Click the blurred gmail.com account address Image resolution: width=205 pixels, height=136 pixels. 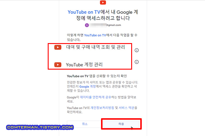coord(105,25)
